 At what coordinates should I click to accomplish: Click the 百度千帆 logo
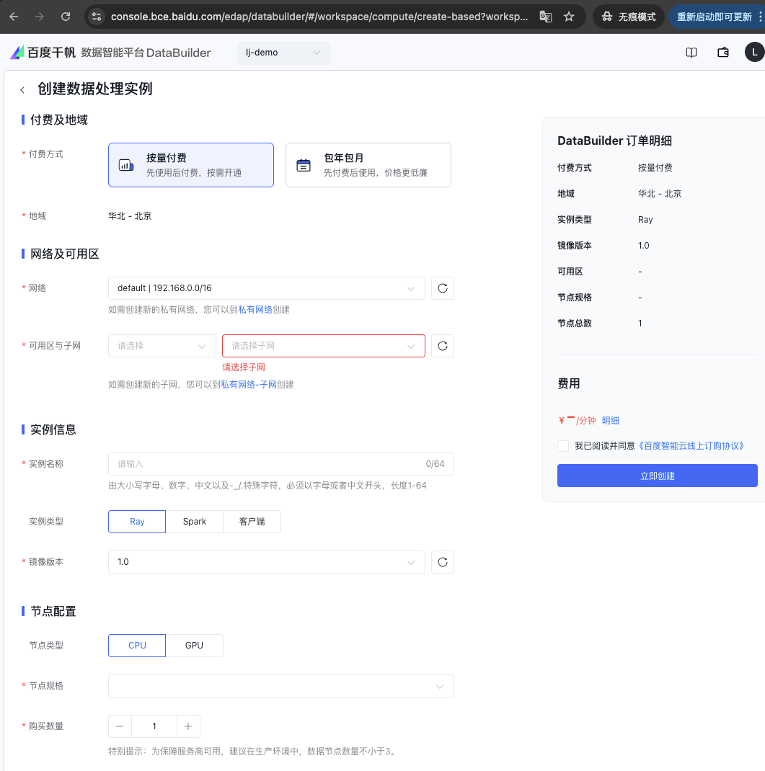point(43,52)
